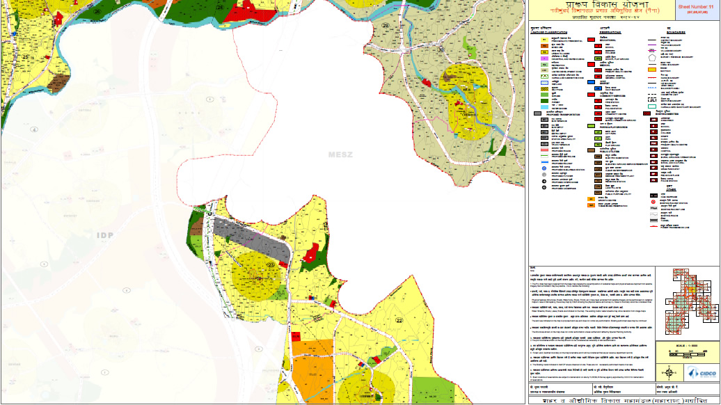Click circled sector number 22 on map
The width and height of the screenshot is (721, 405).
tap(399, 320)
